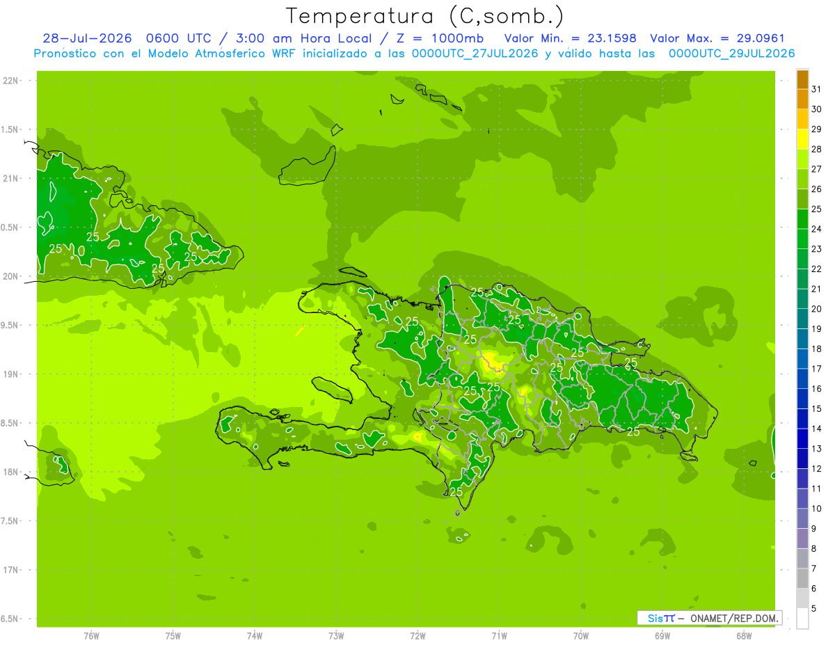Click the 'Valor Min. = 23.1598' value
The width and height of the screenshot is (835, 645).
pyautogui.click(x=570, y=38)
